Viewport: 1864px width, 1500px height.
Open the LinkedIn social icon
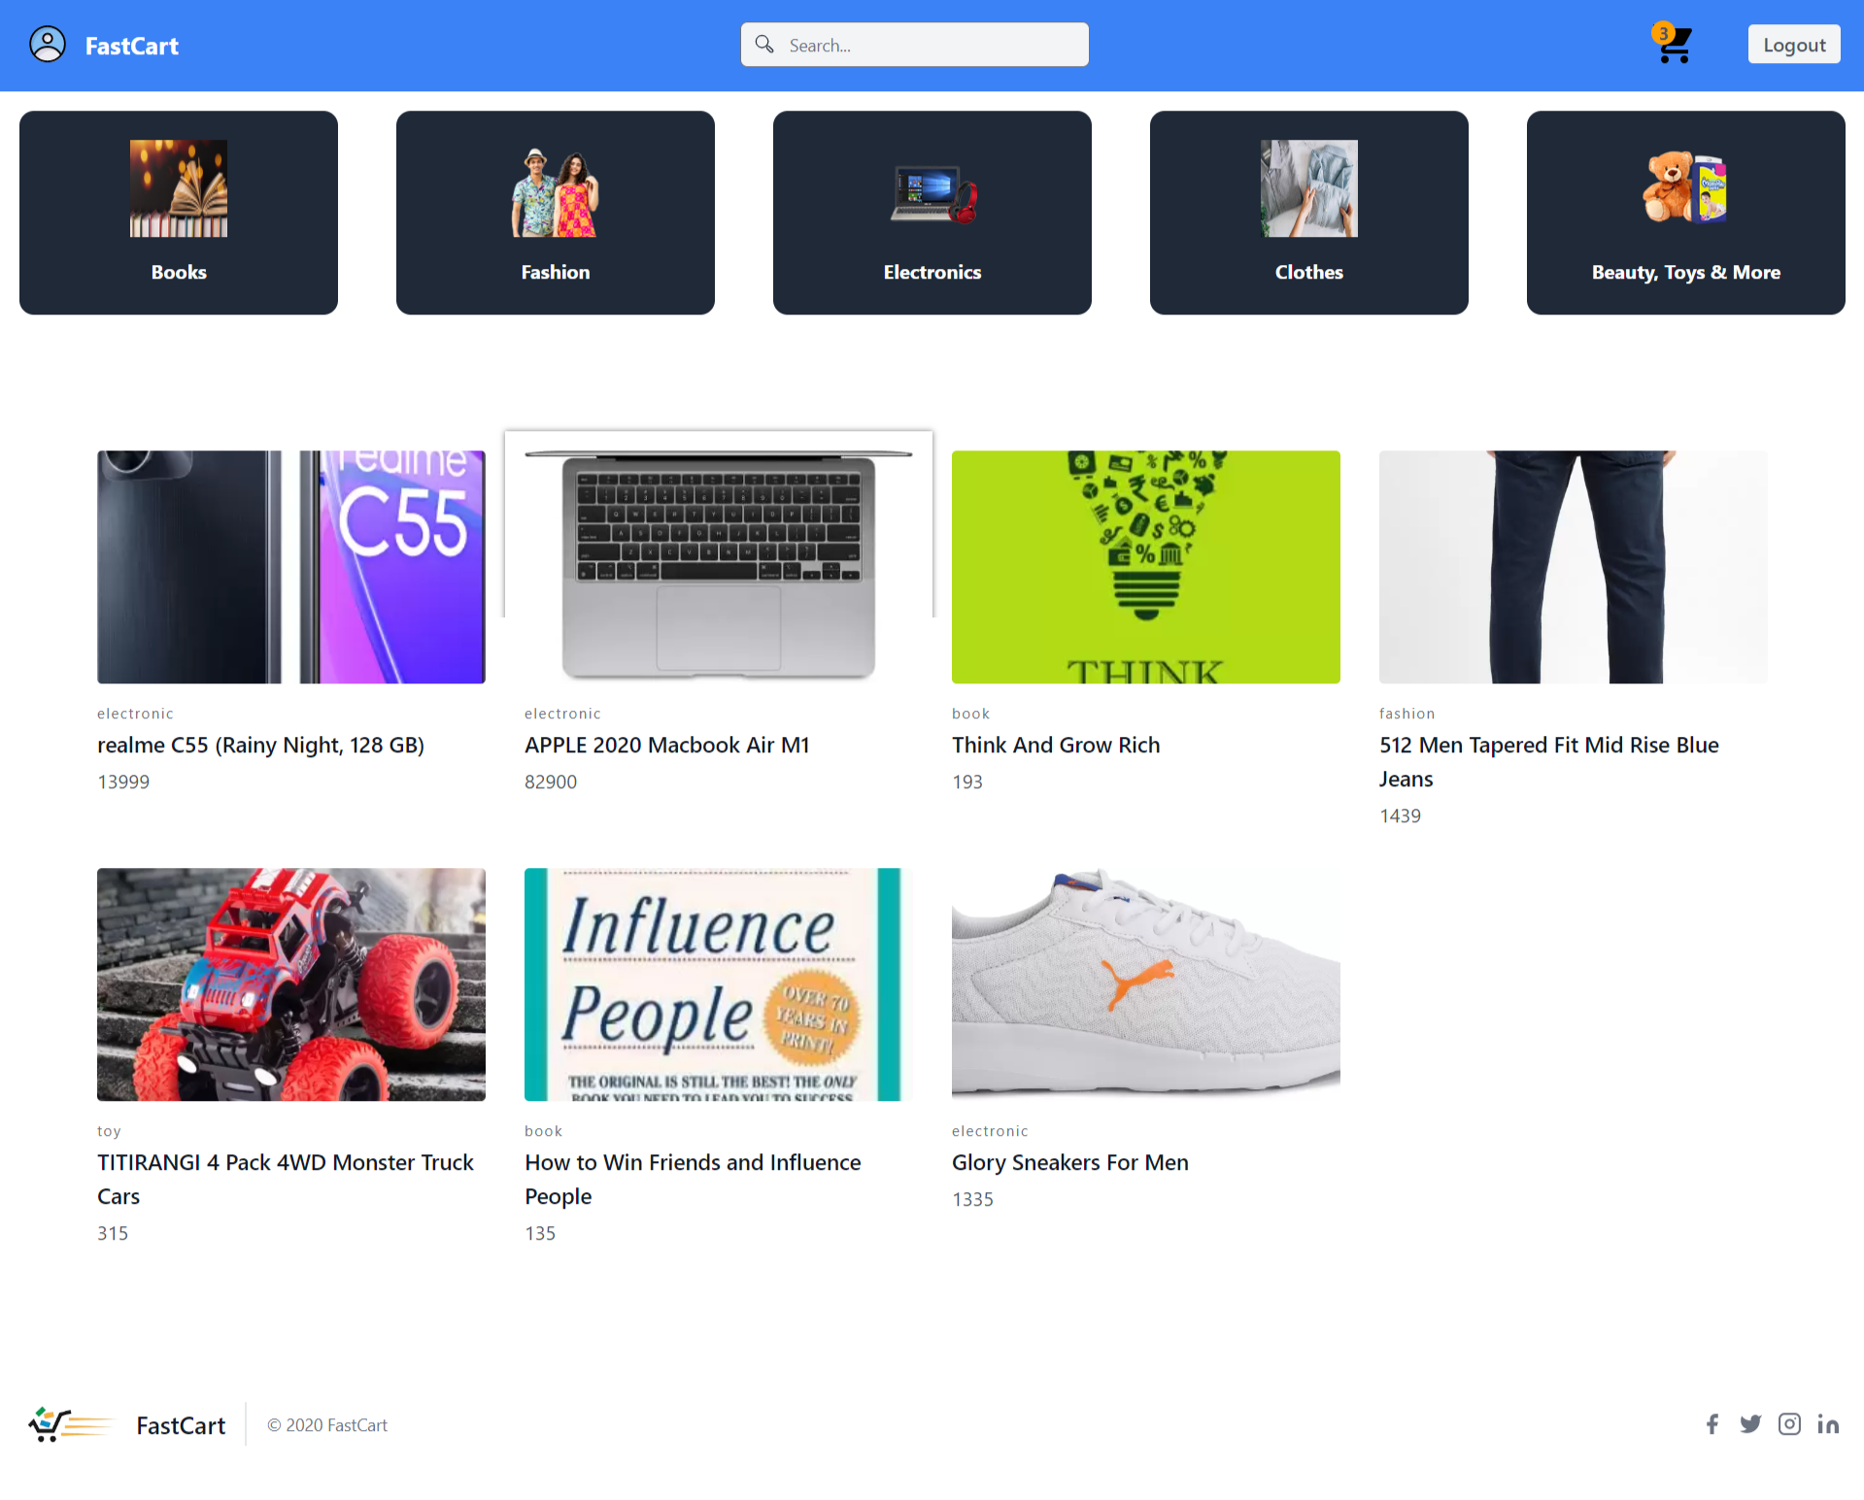pos(1828,1423)
